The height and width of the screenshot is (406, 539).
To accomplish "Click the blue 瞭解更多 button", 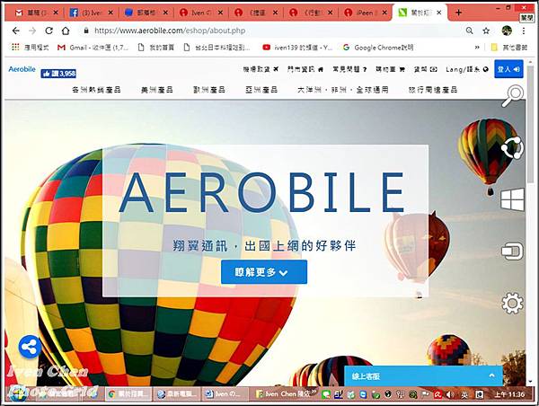I will 264,272.
